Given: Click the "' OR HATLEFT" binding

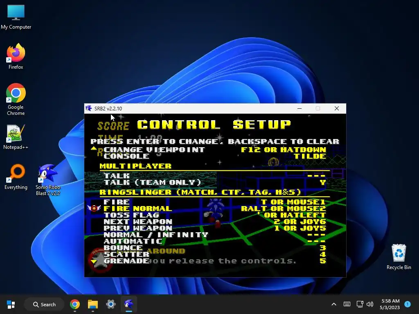Looking at the screenshot, I should pyautogui.click(x=292, y=215).
